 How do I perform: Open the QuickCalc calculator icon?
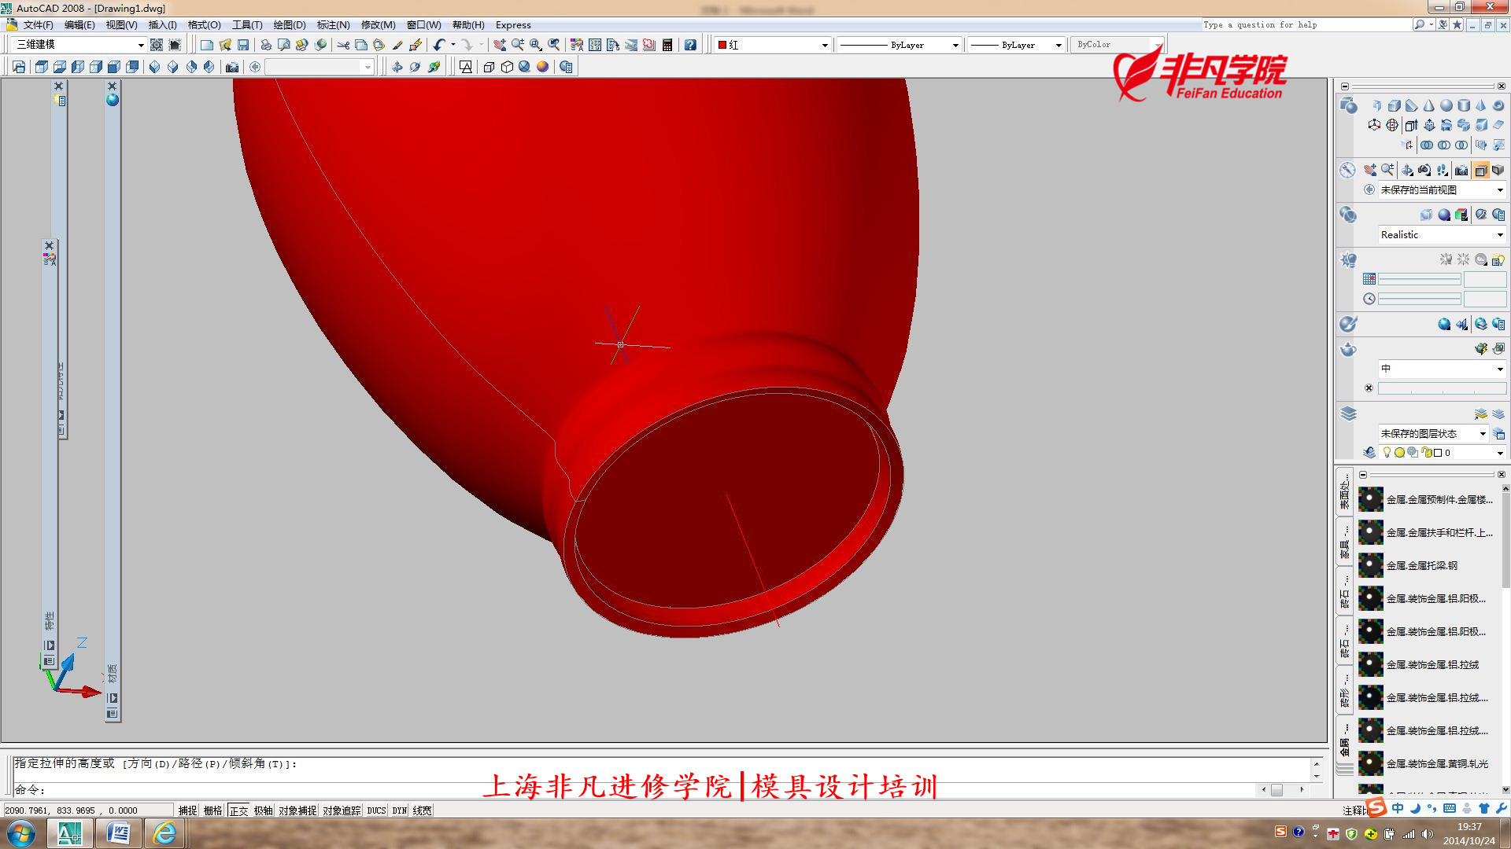(x=667, y=45)
